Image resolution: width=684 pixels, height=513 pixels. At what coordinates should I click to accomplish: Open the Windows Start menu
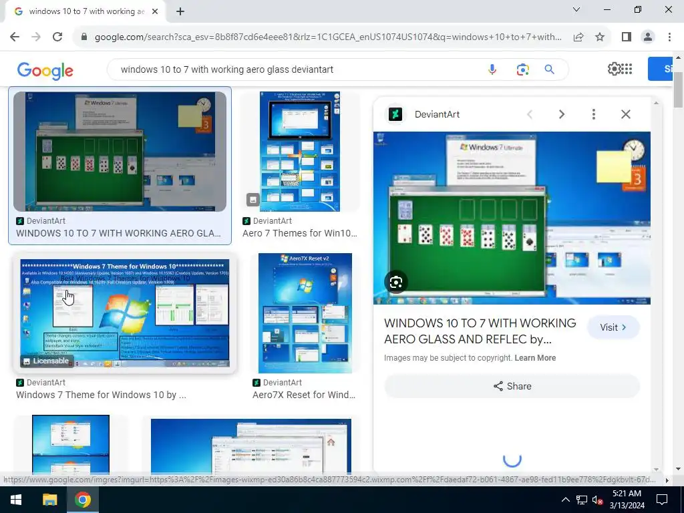click(x=16, y=500)
